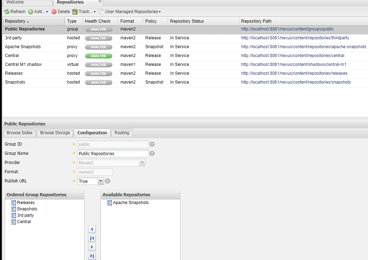The image size is (368, 260).
Task: Click the move all left arrow button
Action: coord(92,238)
